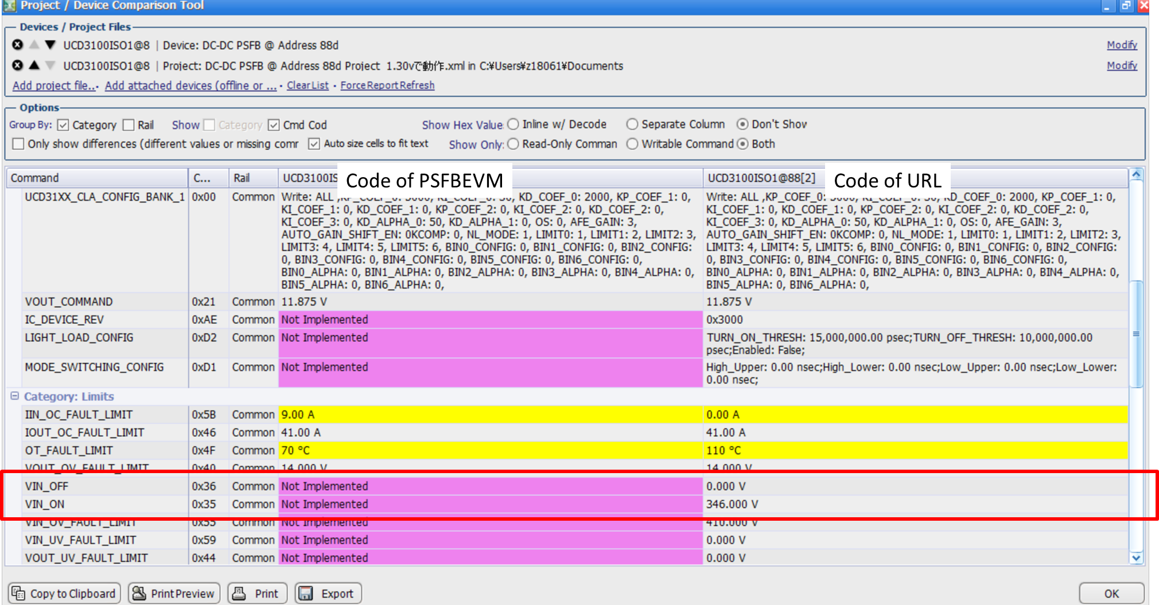This screenshot has width=1159, height=605.
Task: Click the greyed down arrow on the Project file row
Action: coord(50,65)
